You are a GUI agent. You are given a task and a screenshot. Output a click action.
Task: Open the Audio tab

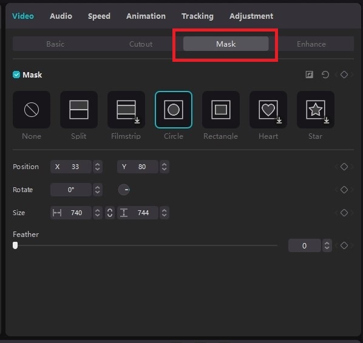point(61,16)
